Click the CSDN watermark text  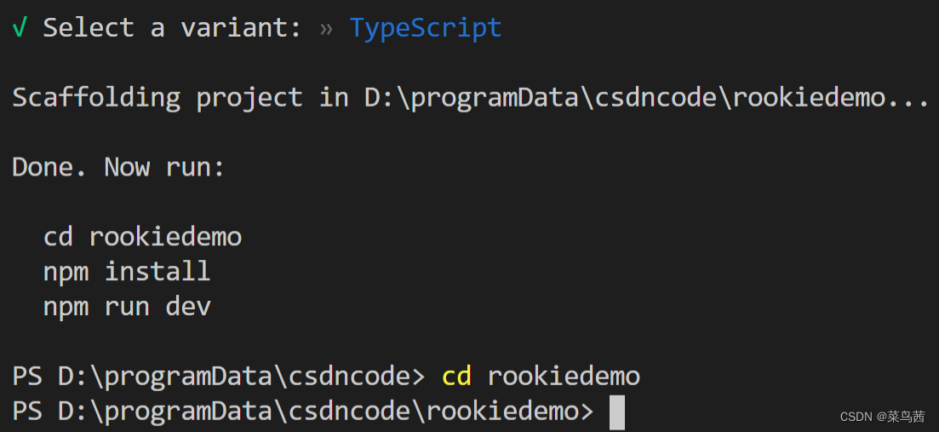click(x=857, y=417)
